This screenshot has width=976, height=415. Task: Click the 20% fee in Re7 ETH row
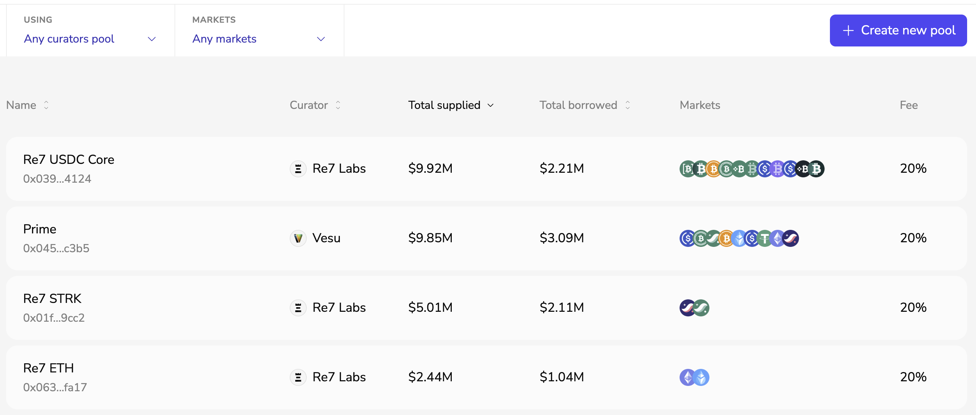pyautogui.click(x=913, y=377)
